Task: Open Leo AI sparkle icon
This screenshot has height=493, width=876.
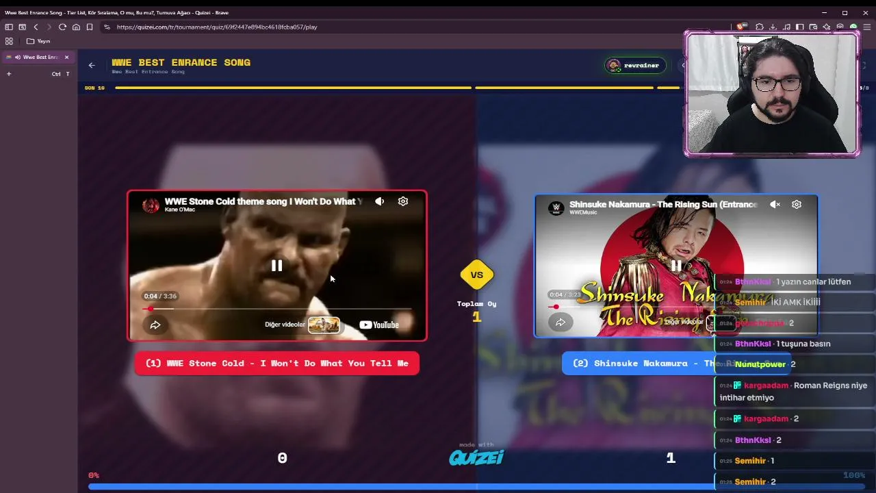Action: [x=827, y=27]
